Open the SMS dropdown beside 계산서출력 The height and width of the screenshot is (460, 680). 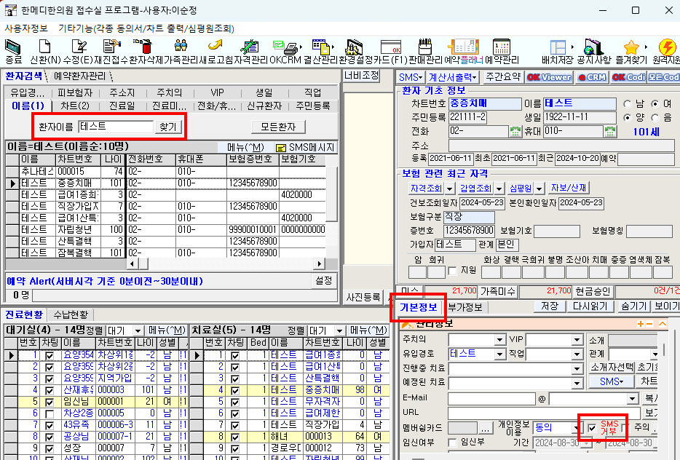(x=411, y=77)
